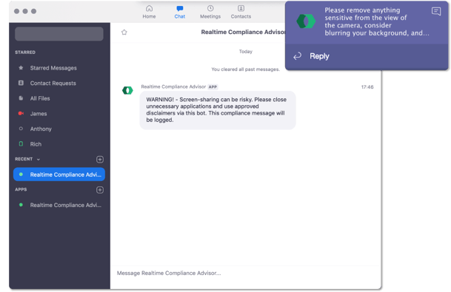The image size is (451, 292).
Task: Select Realtime Compliance Advisor under Recent
Action: pos(59,174)
